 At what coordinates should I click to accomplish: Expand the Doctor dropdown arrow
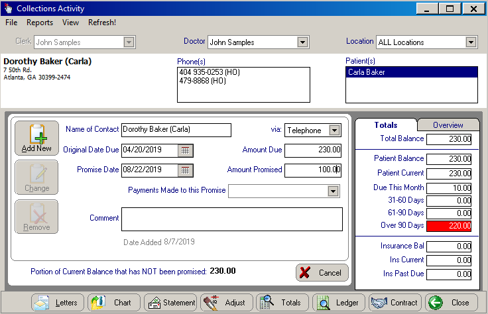(302, 42)
